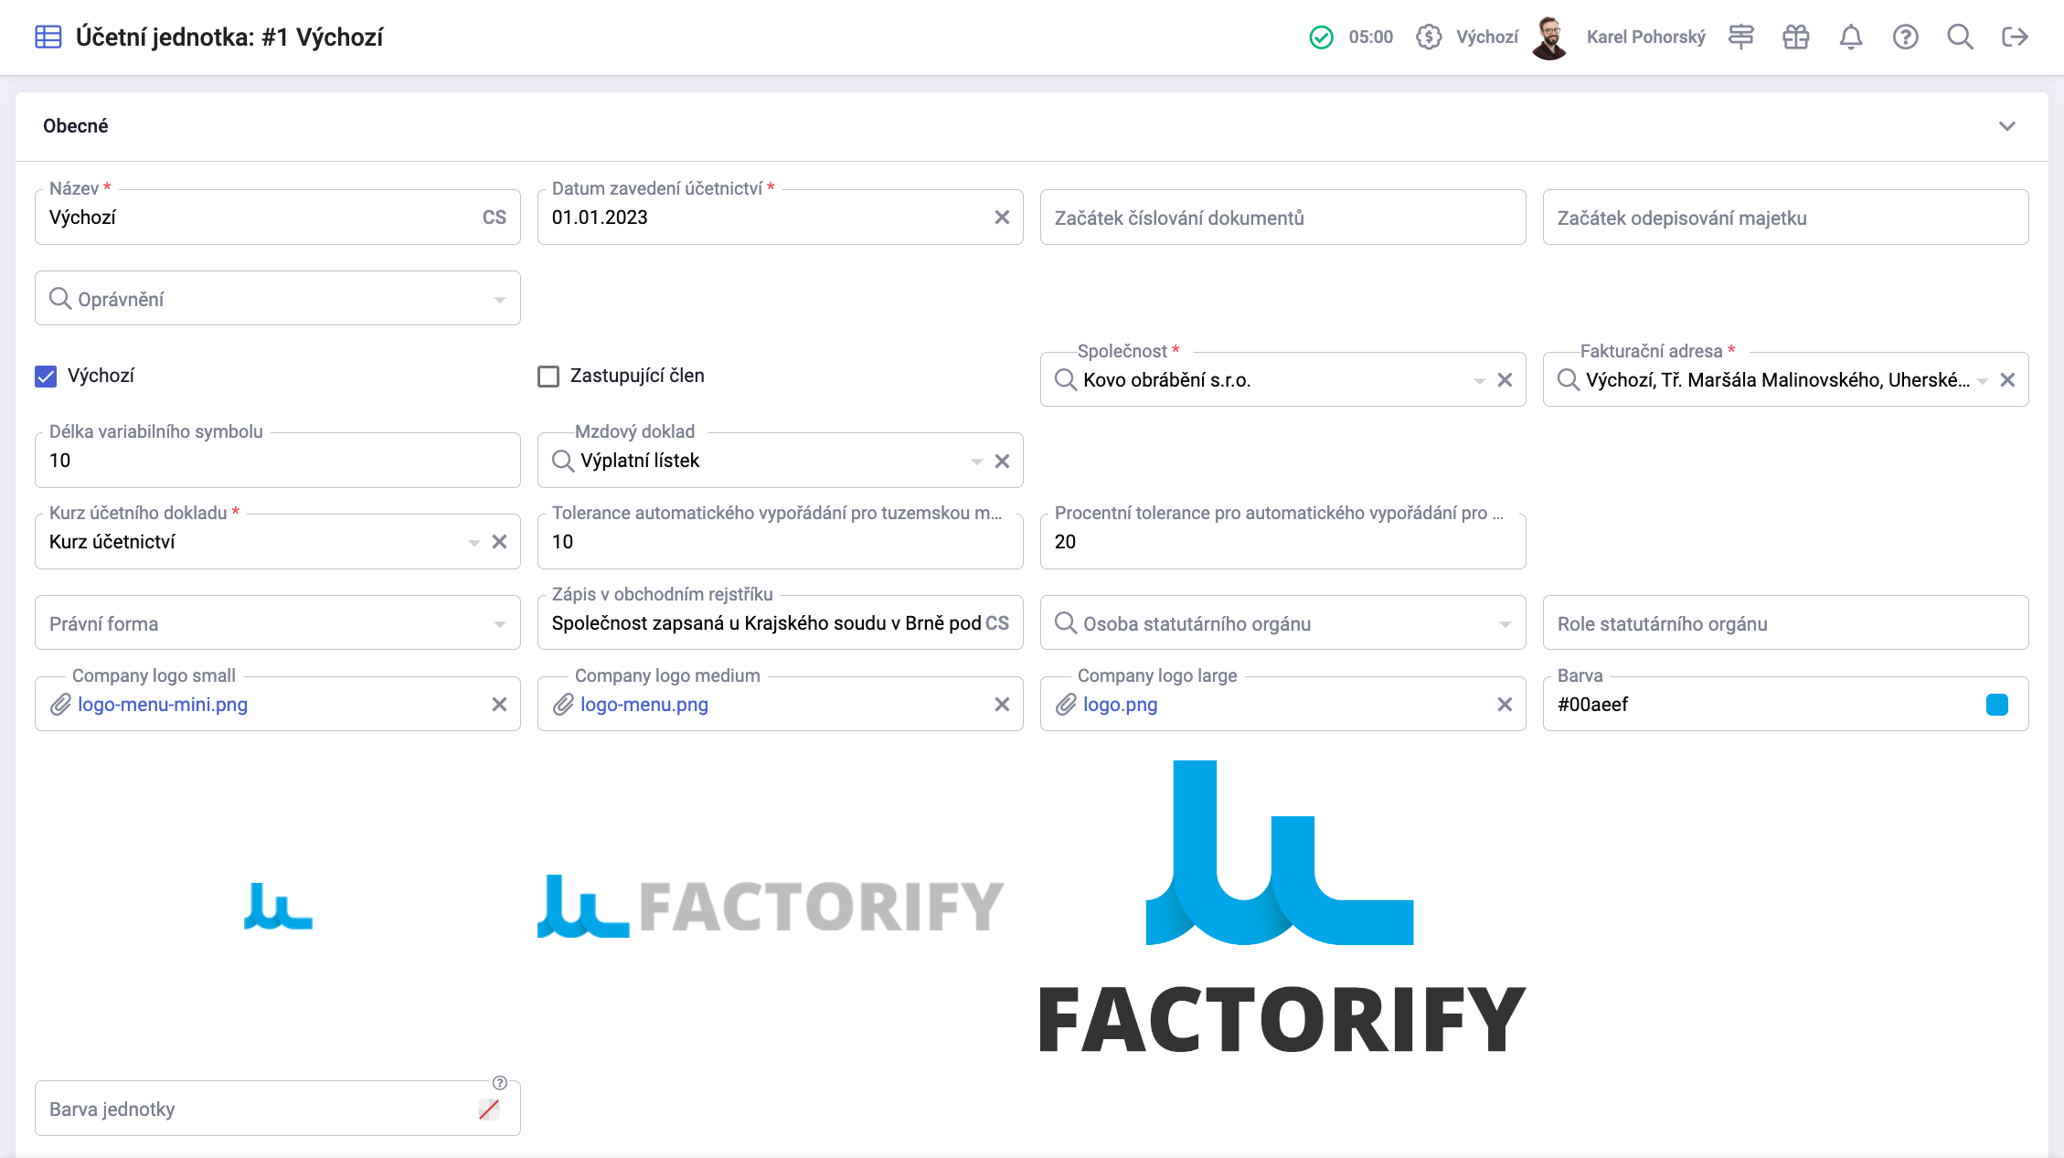Click the dollar badge icon next to Výchozí
The height and width of the screenshot is (1158, 2064).
click(1429, 37)
